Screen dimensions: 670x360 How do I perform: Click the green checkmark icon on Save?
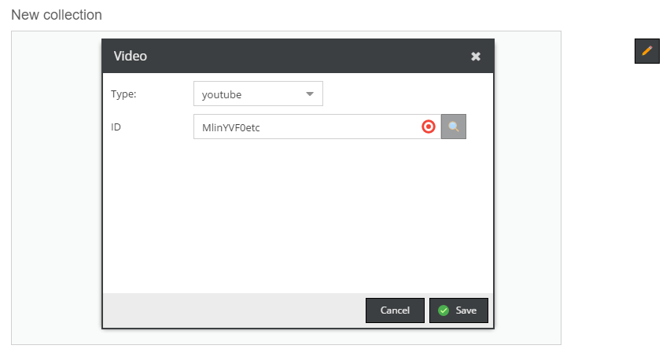click(444, 310)
